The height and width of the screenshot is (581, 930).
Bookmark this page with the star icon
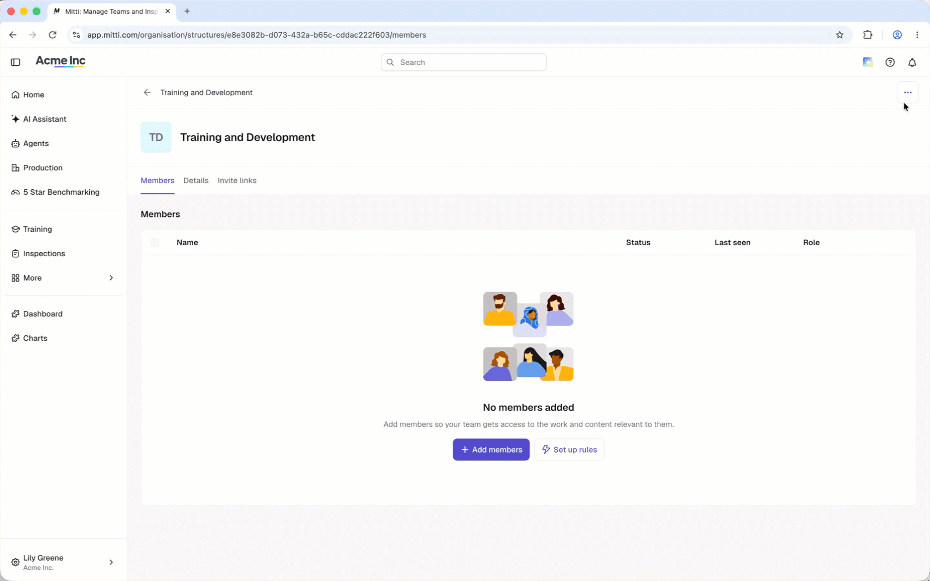click(x=840, y=35)
